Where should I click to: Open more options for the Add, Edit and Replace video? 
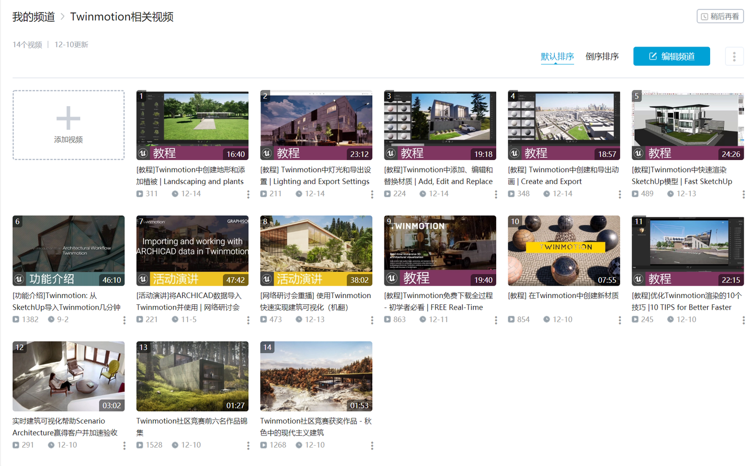coord(496,195)
